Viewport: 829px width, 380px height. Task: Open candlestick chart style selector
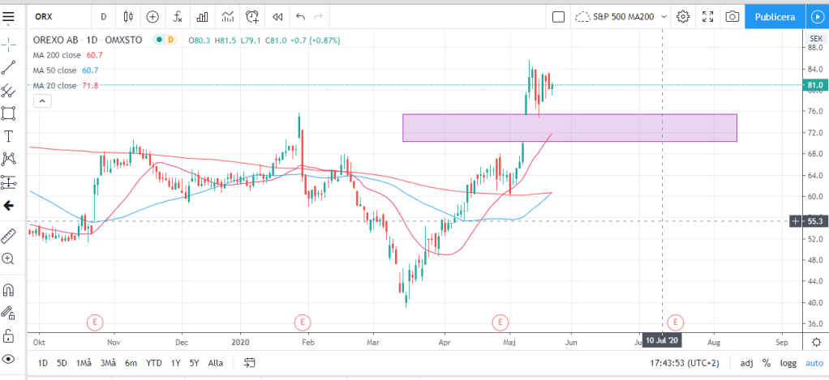pyautogui.click(x=128, y=16)
